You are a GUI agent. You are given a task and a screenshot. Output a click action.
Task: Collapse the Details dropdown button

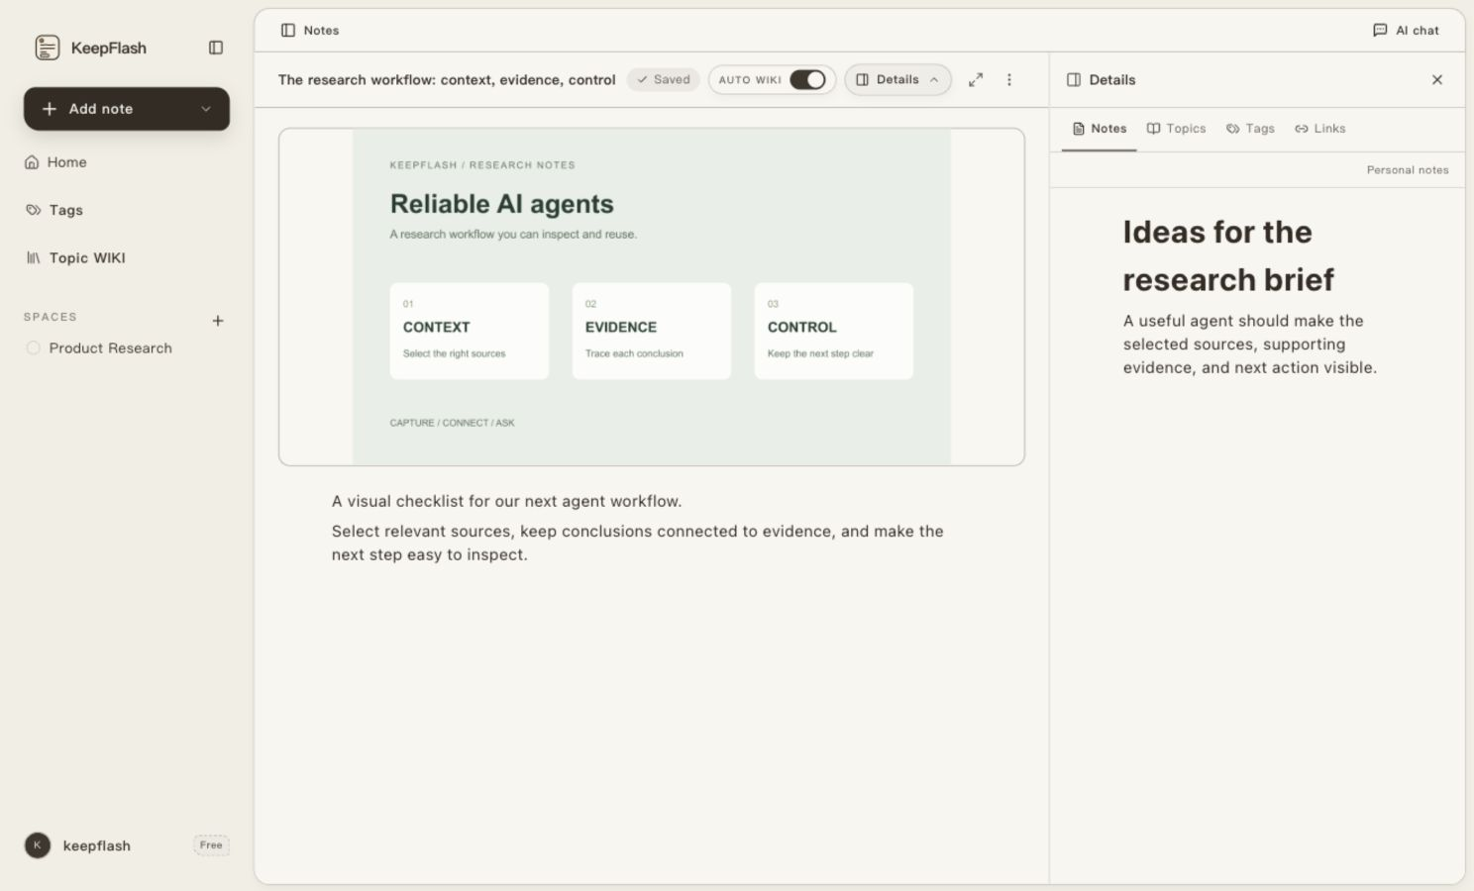point(897,80)
